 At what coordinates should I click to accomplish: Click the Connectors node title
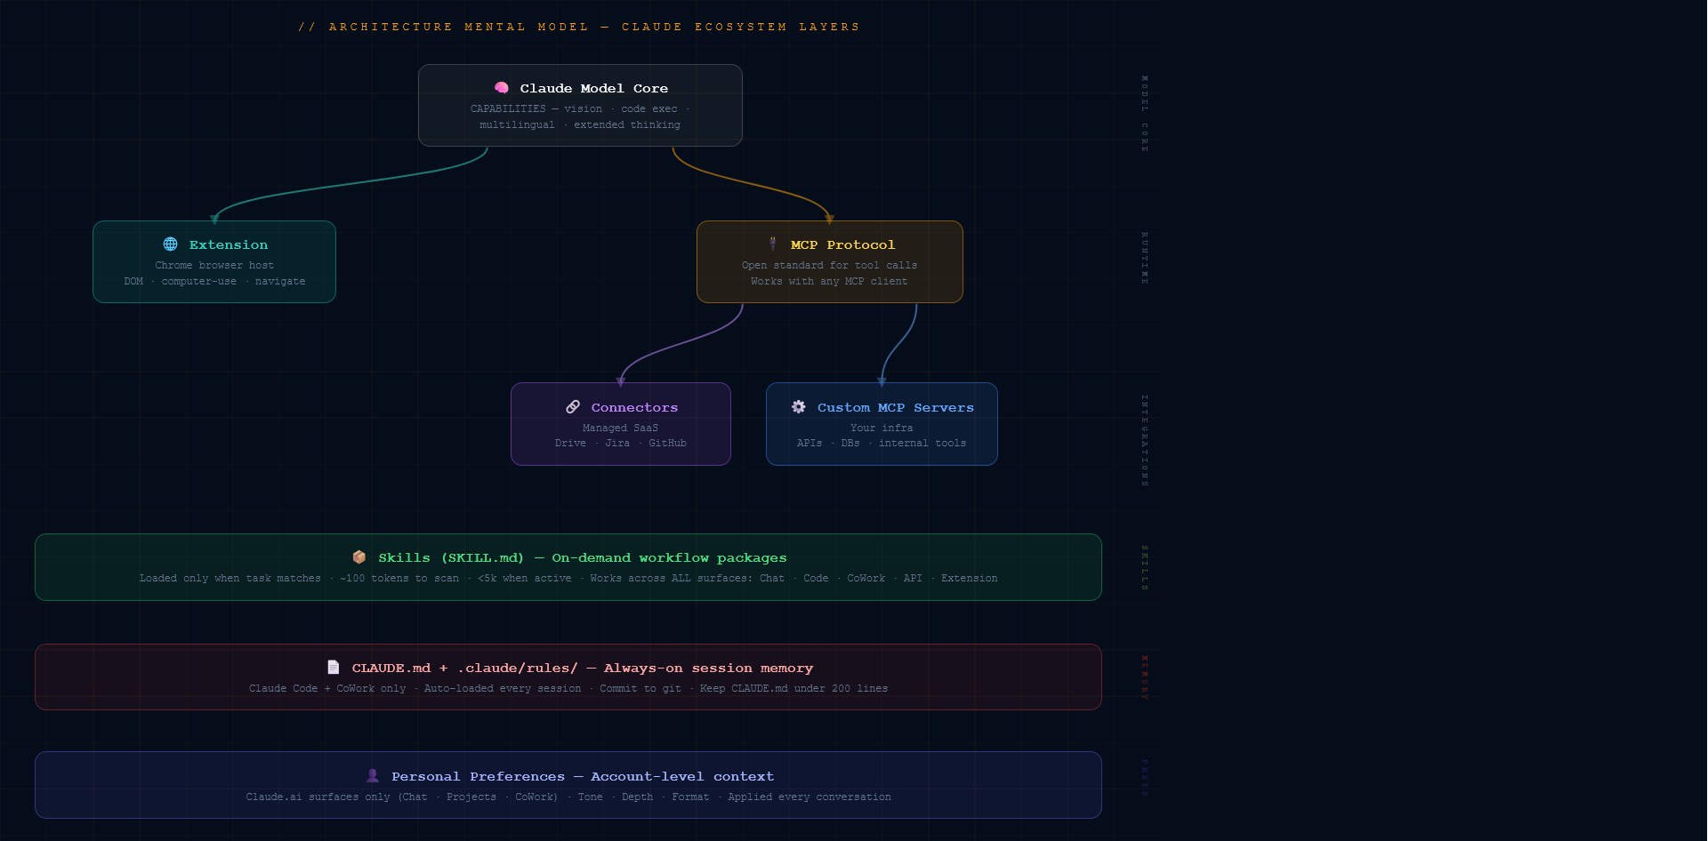click(634, 407)
